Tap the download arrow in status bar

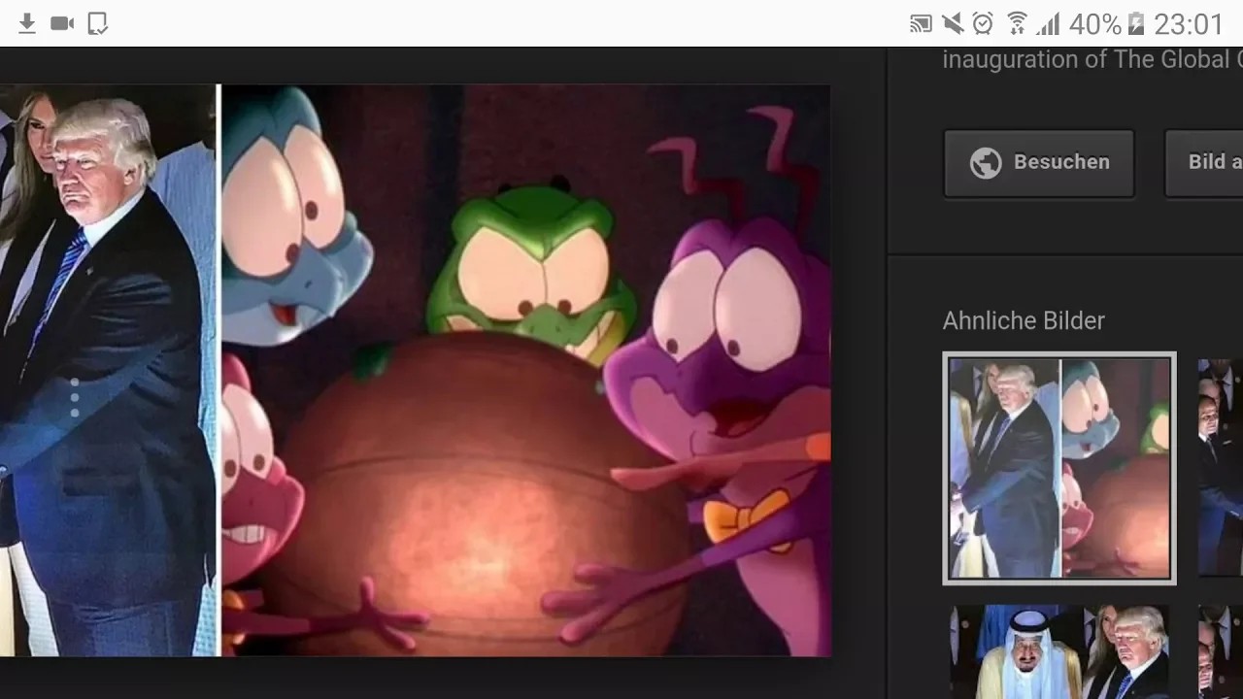pos(27,23)
